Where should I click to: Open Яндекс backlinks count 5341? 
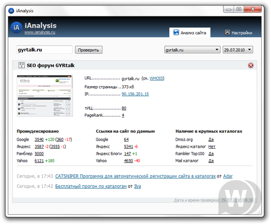[128, 147]
